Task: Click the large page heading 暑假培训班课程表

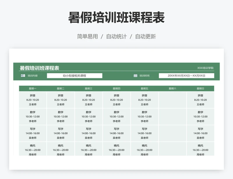Action: pyautogui.click(x=116, y=18)
